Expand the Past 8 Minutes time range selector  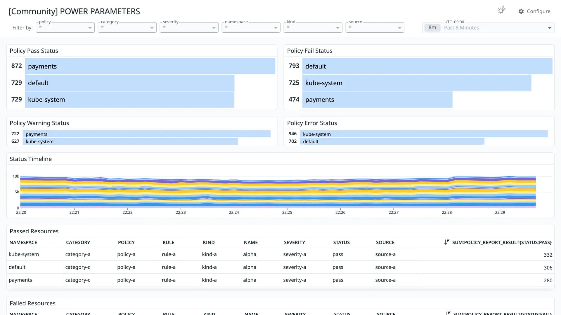(x=488, y=28)
